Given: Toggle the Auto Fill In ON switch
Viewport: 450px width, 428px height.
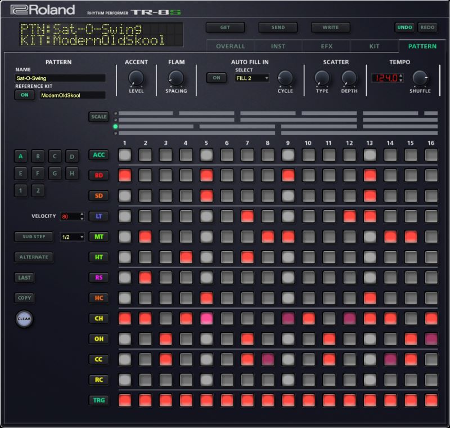Looking at the screenshot, I should 217,78.
